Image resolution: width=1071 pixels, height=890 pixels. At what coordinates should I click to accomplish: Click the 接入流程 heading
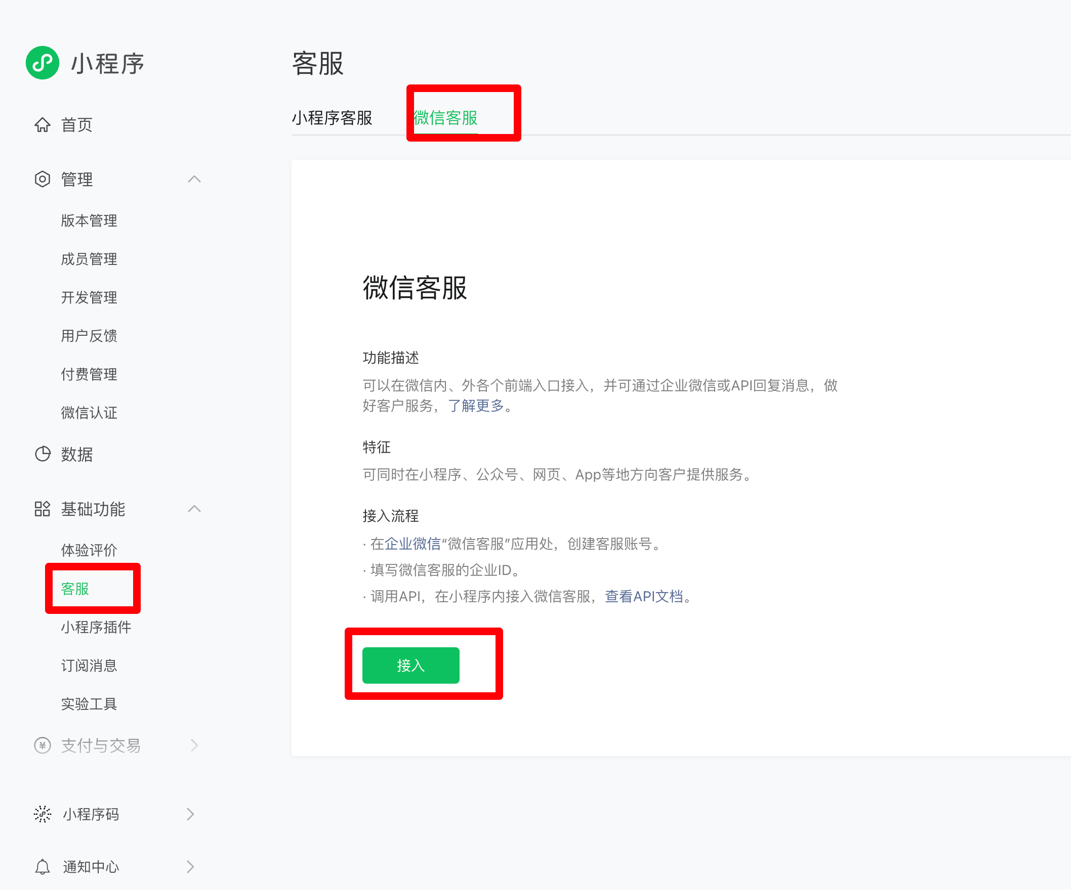[391, 516]
